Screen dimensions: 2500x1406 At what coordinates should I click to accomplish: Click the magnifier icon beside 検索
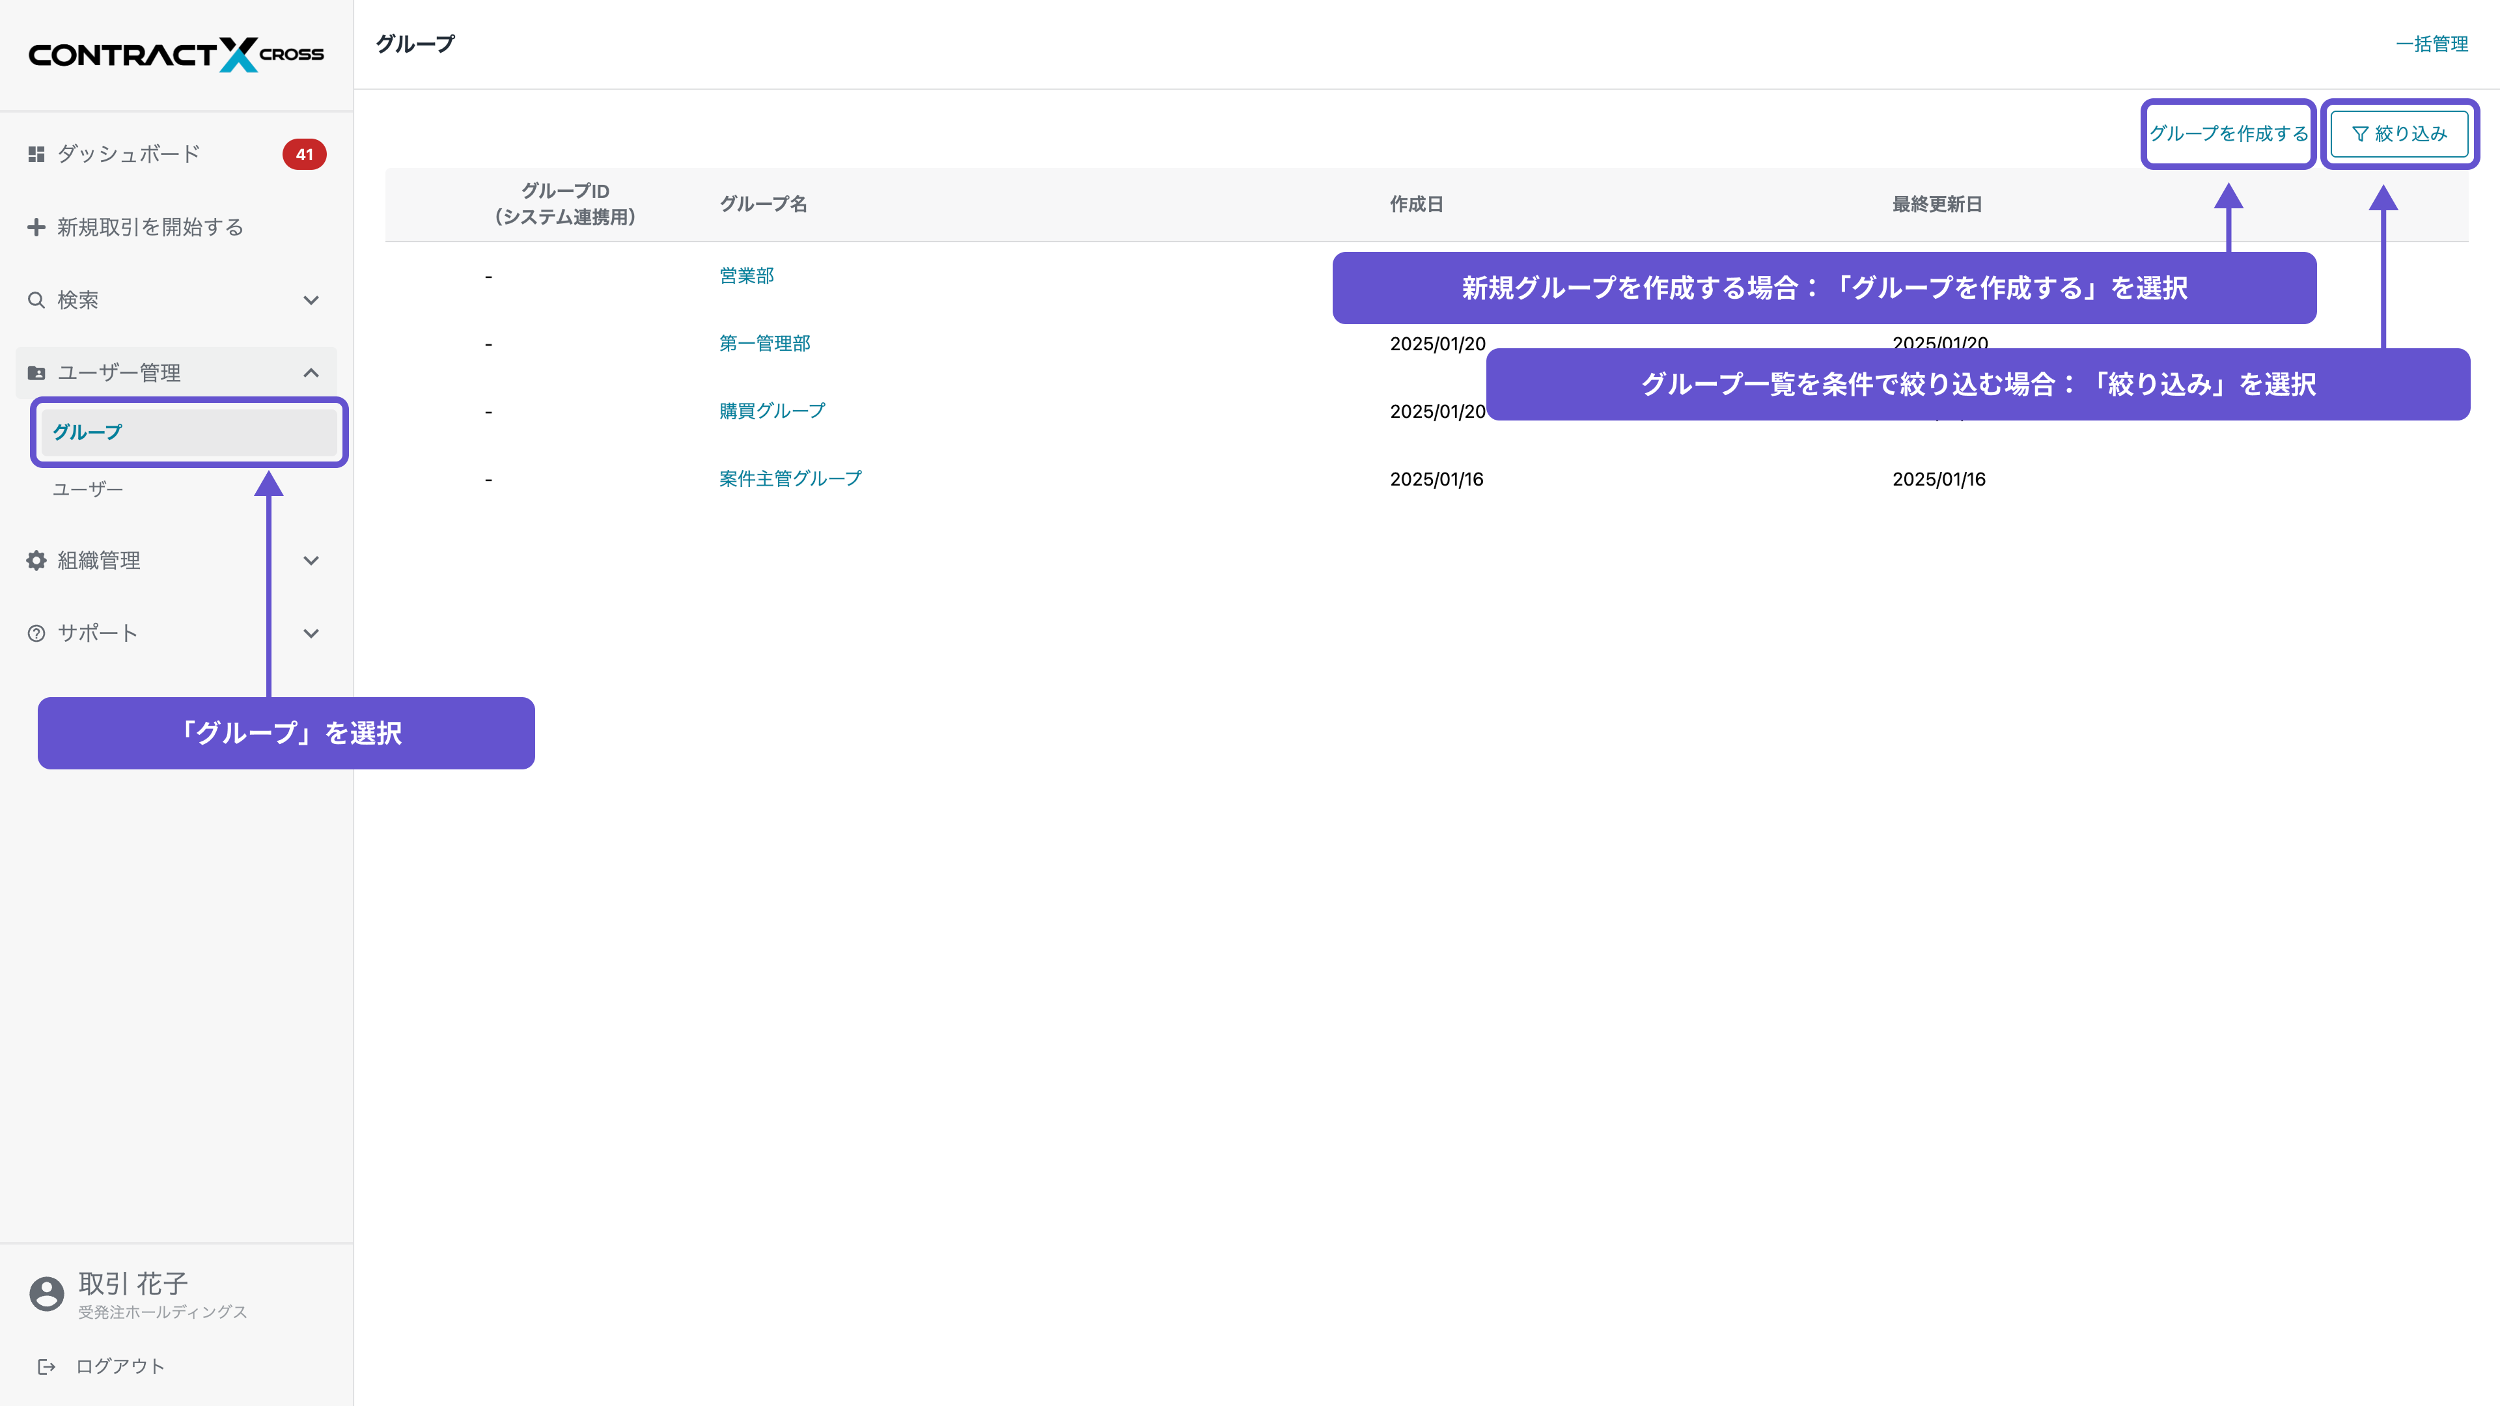click(36, 300)
